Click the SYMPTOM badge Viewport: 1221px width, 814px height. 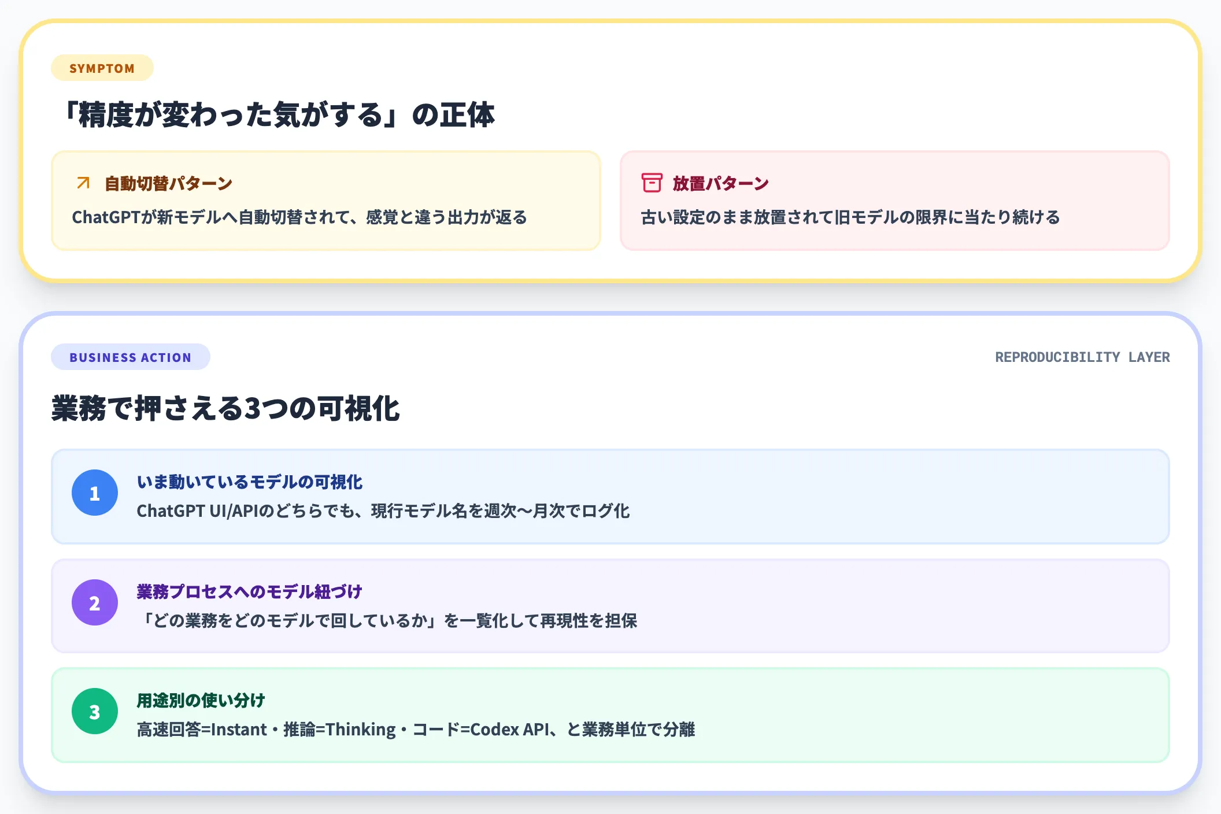[102, 68]
